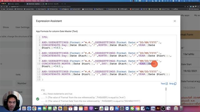The image size is (200, 112).
Task: Open Photos from the Dock
Action: click(60, 108)
